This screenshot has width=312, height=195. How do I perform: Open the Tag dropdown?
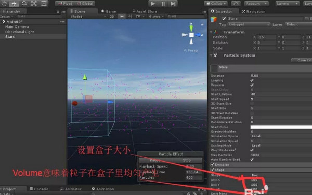[249, 24]
